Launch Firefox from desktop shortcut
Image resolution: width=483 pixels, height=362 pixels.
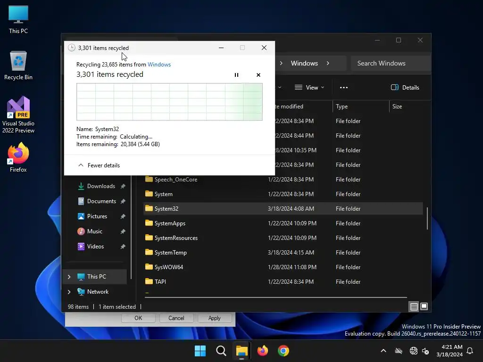point(18,157)
